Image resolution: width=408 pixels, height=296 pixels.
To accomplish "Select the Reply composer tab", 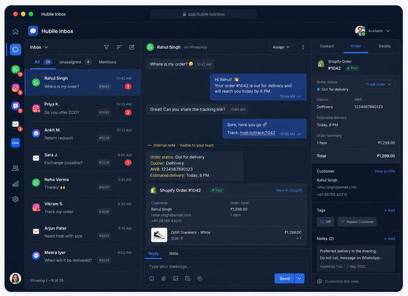I will (153, 253).
